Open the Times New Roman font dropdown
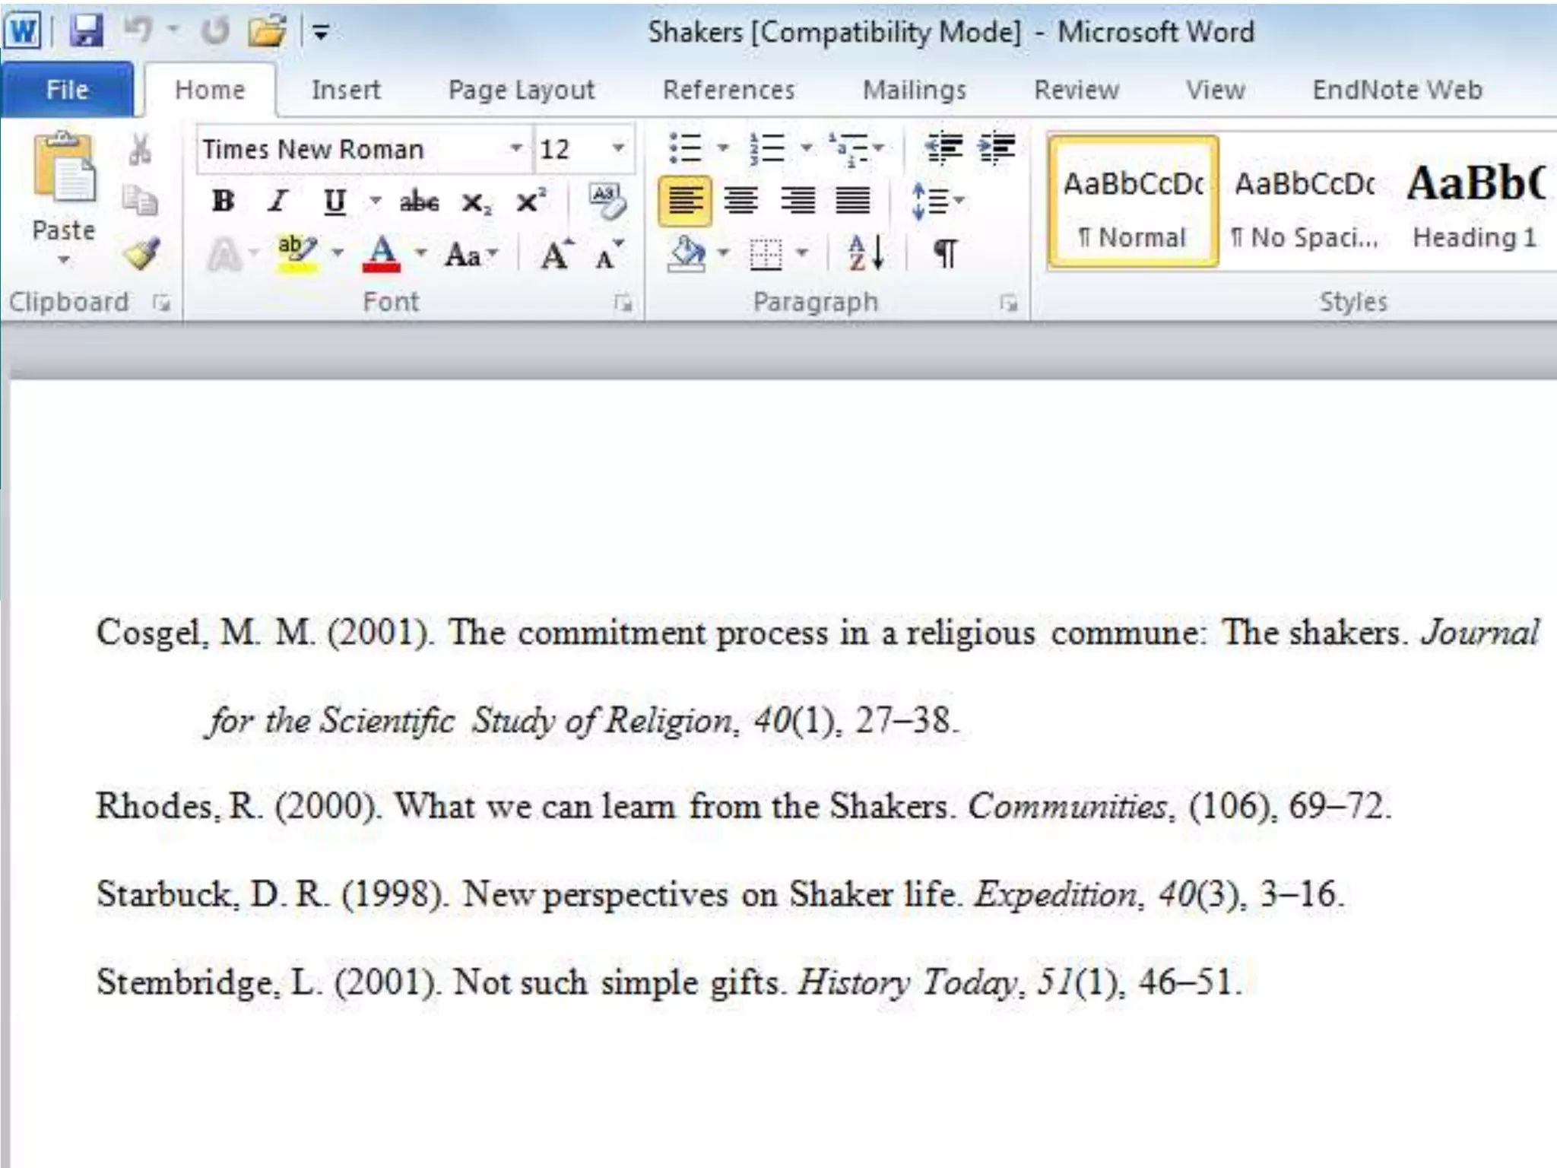The image size is (1557, 1168). [x=516, y=148]
